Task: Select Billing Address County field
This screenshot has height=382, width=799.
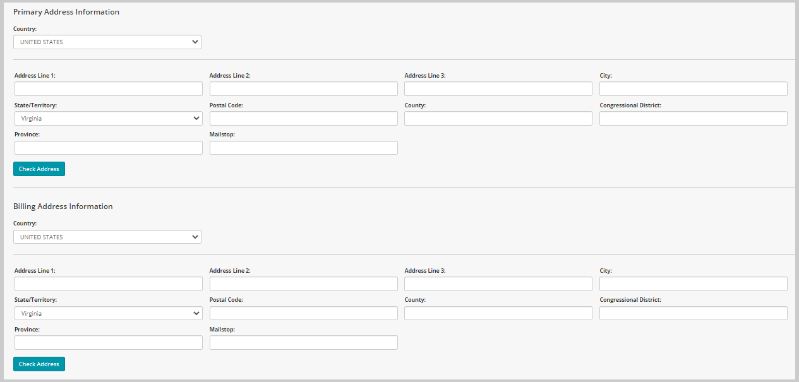Action: click(498, 313)
